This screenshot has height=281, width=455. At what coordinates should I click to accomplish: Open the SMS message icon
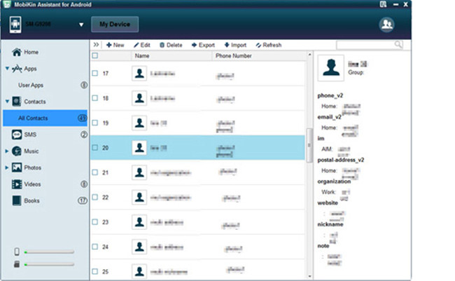click(x=17, y=135)
